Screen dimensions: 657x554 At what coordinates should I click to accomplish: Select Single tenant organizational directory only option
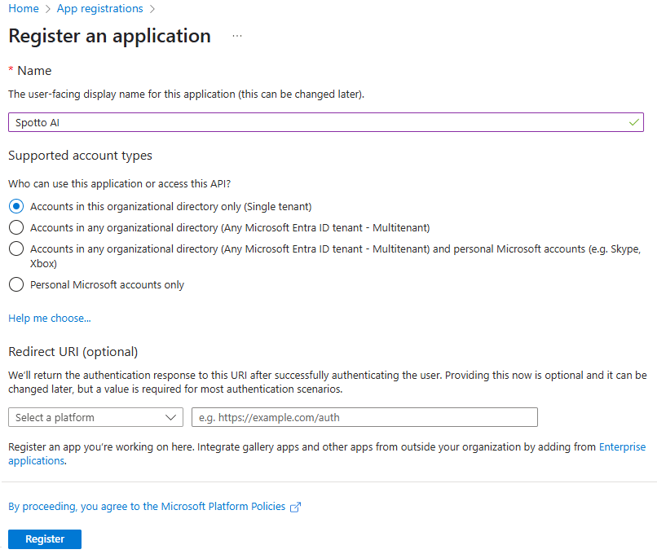16,206
